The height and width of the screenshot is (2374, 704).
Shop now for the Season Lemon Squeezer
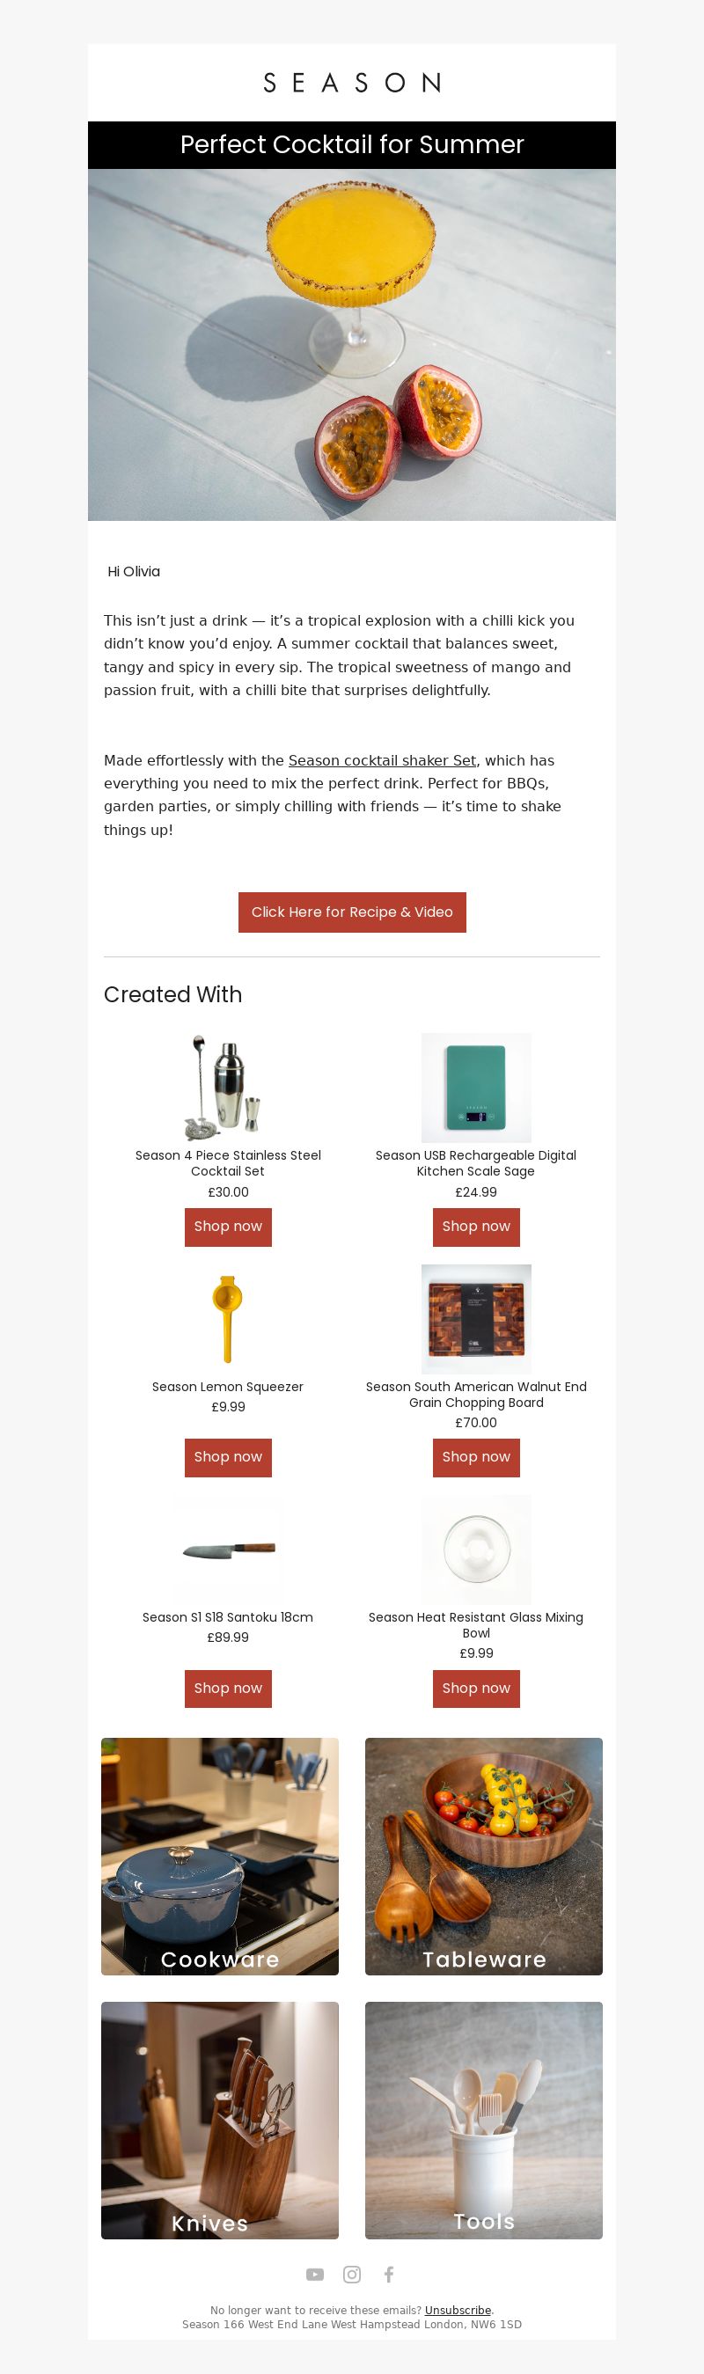(x=228, y=1457)
